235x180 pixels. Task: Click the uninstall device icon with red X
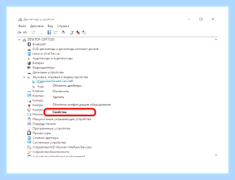pyautogui.click(x=78, y=33)
